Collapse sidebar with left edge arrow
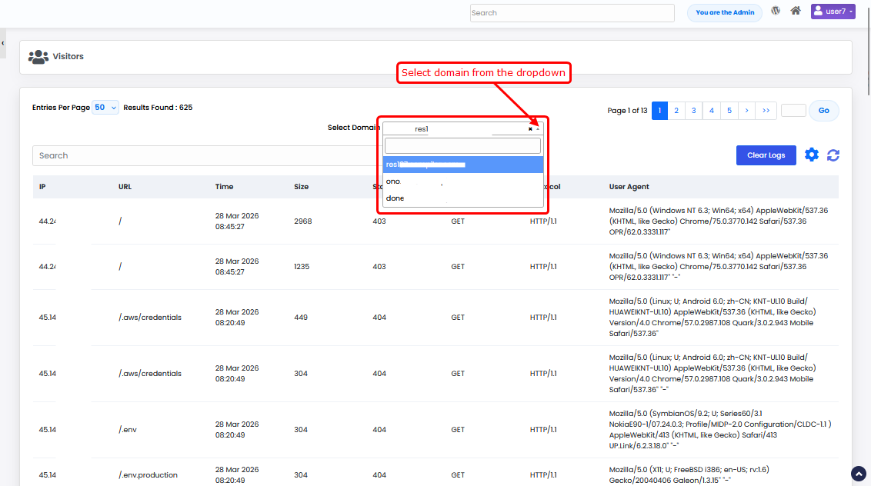 click(x=3, y=43)
